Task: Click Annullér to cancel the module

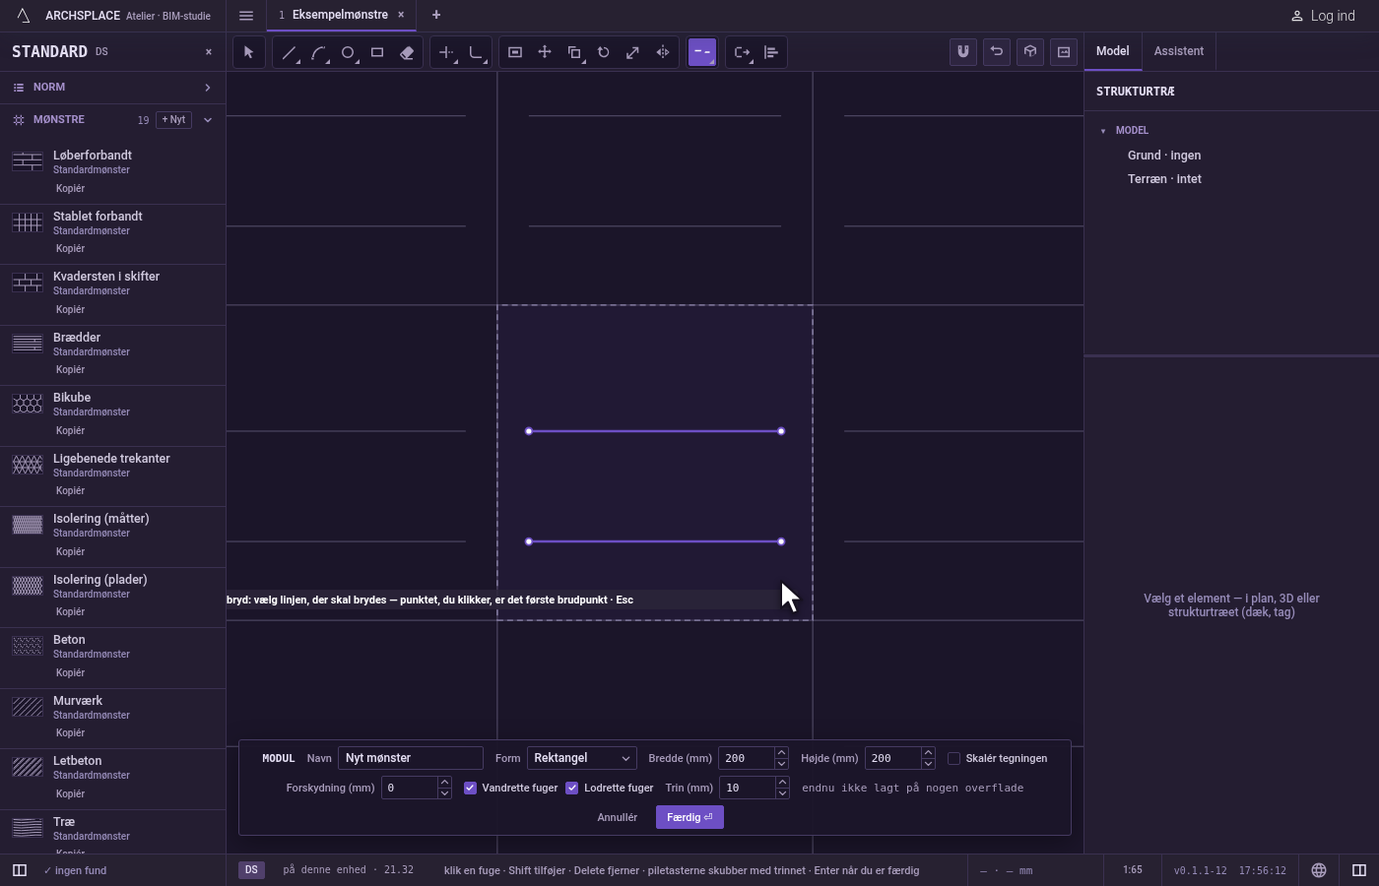Action: 618,817
